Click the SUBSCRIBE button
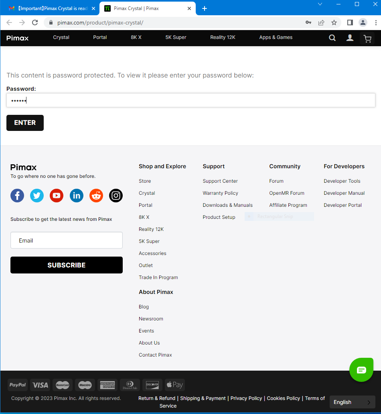The width and height of the screenshot is (381, 414). [x=67, y=265]
